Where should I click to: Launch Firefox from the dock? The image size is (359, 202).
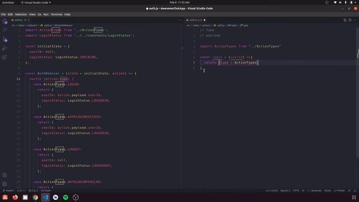(x=15, y=197)
